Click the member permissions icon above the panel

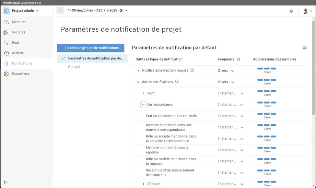tap(304, 47)
